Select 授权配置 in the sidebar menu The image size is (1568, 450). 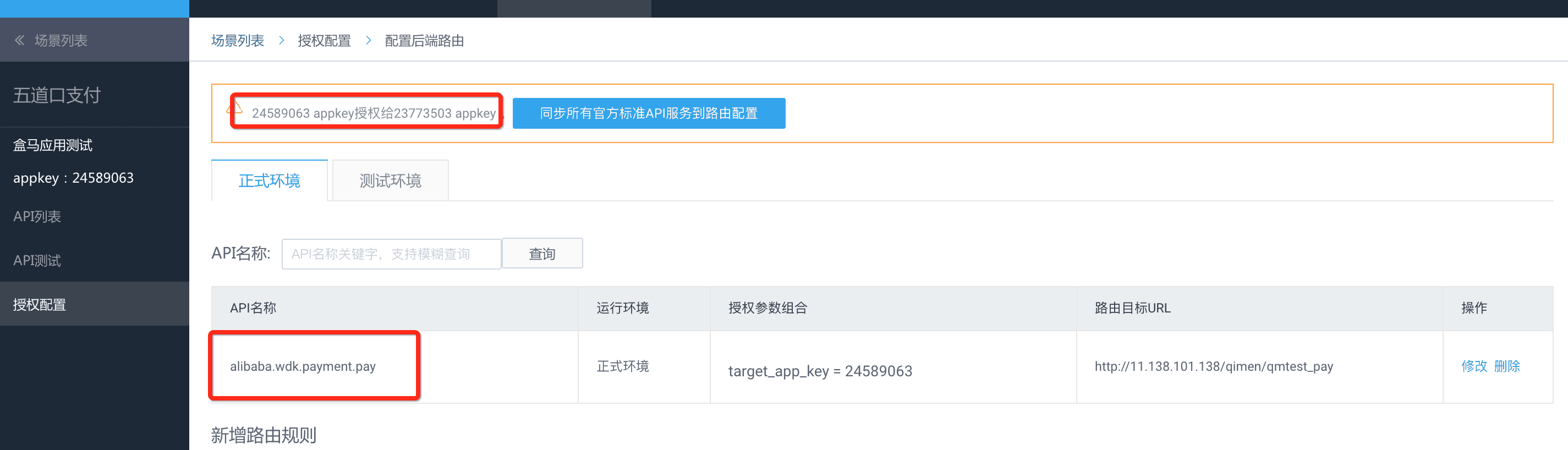[x=40, y=304]
